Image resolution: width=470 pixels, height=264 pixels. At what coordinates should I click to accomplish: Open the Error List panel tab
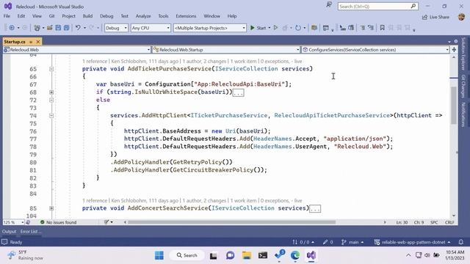tap(31, 232)
